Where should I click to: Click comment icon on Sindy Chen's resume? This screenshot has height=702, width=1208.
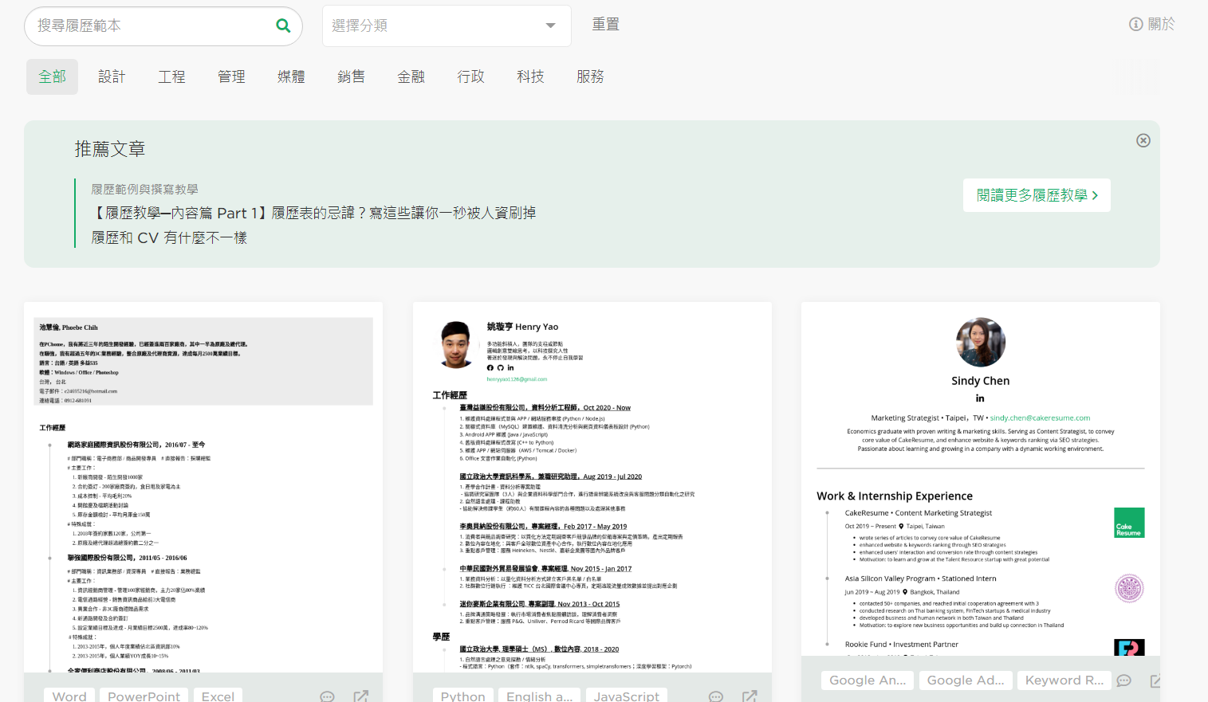1124,680
